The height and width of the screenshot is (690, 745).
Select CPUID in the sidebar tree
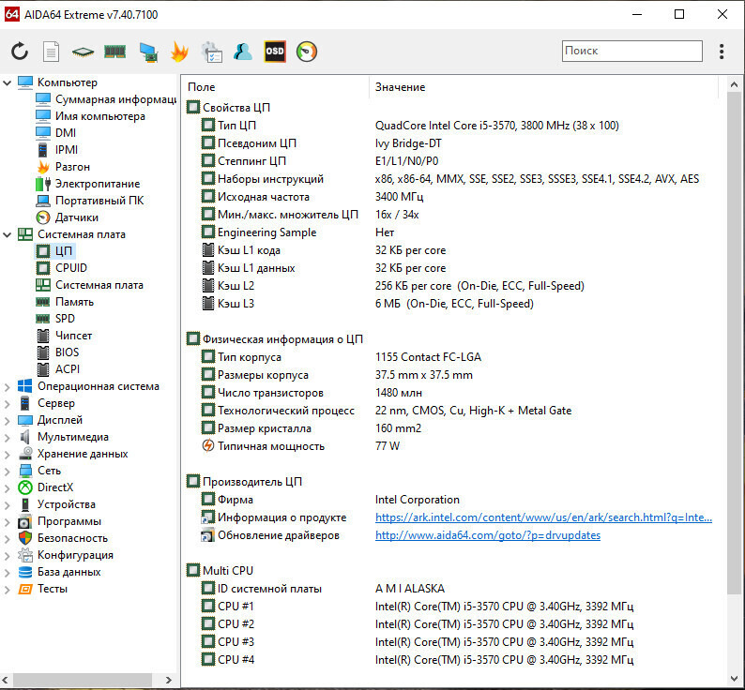[x=70, y=268]
